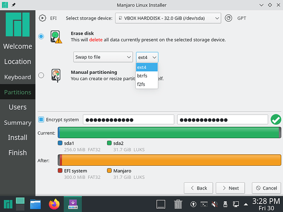
Task: Open the trash bin in taskbar
Action: tap(178, 204)
